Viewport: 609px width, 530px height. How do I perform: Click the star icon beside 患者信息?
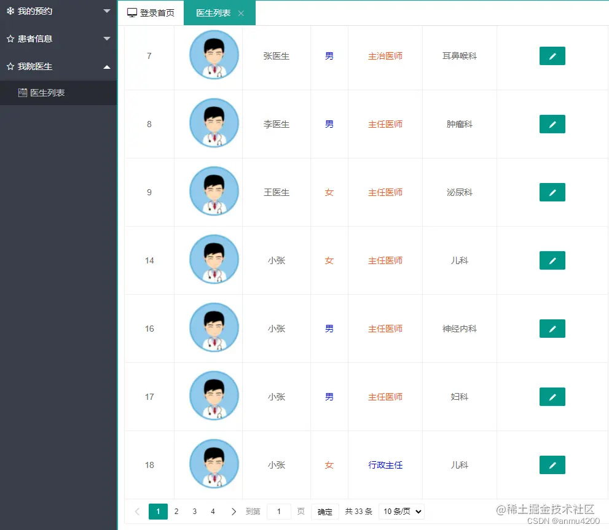(x=9, y=39)
